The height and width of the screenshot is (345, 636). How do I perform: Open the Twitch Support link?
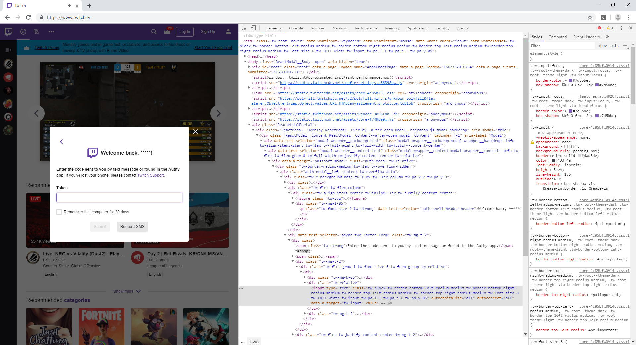151,175
